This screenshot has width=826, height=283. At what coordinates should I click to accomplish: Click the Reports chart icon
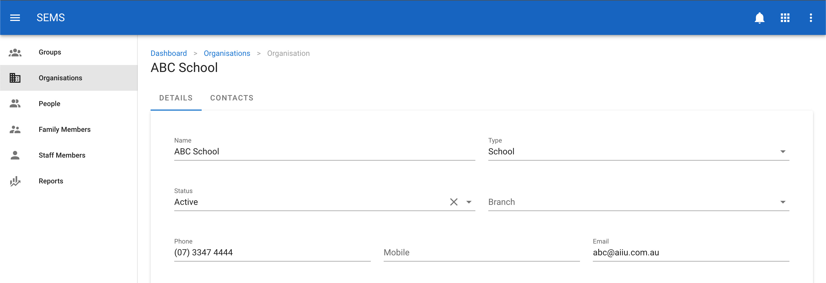(15, 181)
